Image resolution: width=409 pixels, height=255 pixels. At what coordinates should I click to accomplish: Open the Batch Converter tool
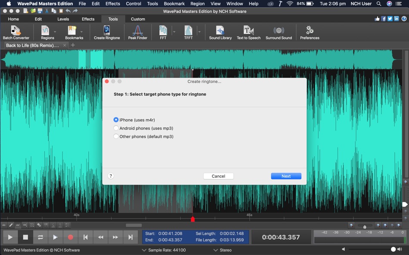pos(16,33)
